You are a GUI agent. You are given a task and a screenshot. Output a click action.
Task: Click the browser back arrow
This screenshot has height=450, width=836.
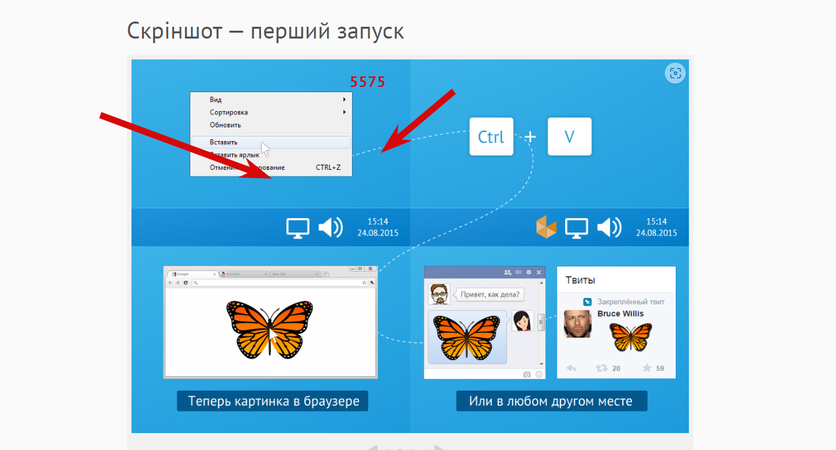click(170, 283)
